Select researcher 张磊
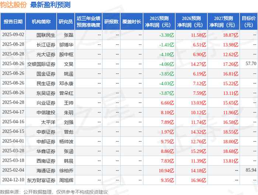Image resolution: width=258 pixels, height=195 pixels. (69, 35)
